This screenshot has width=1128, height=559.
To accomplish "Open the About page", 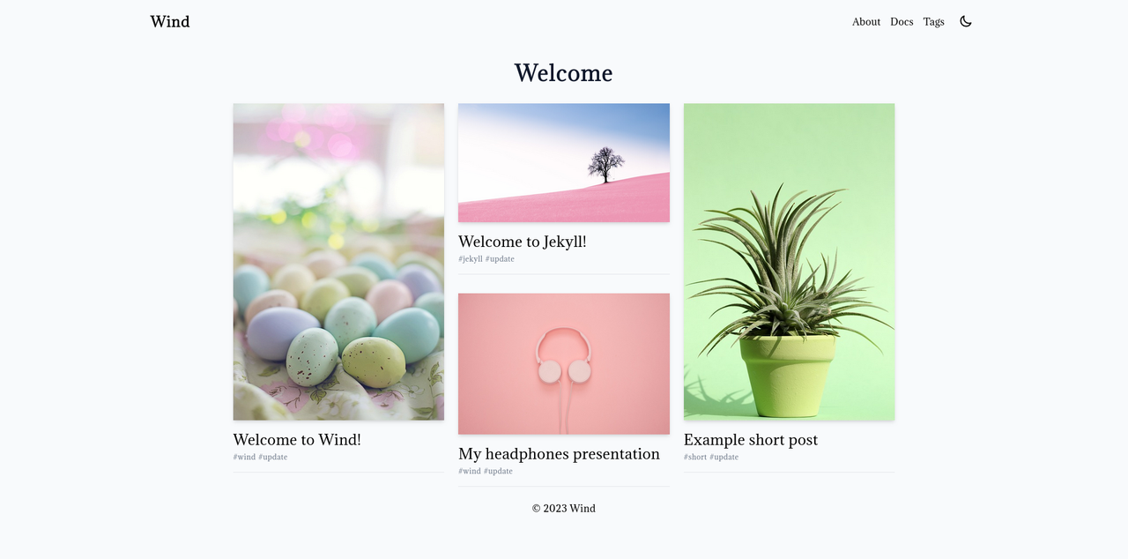I will coord(866,22).
